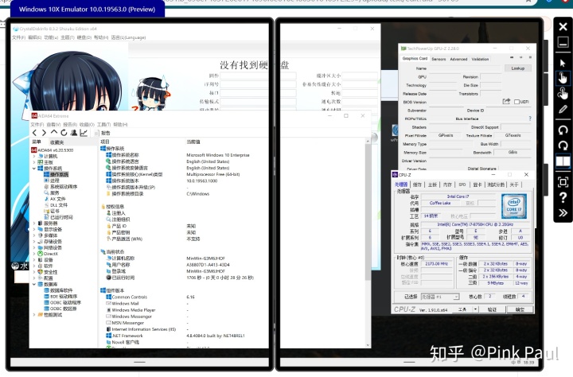Click the AIDA64 user icon in toolbar

point(74,133)
